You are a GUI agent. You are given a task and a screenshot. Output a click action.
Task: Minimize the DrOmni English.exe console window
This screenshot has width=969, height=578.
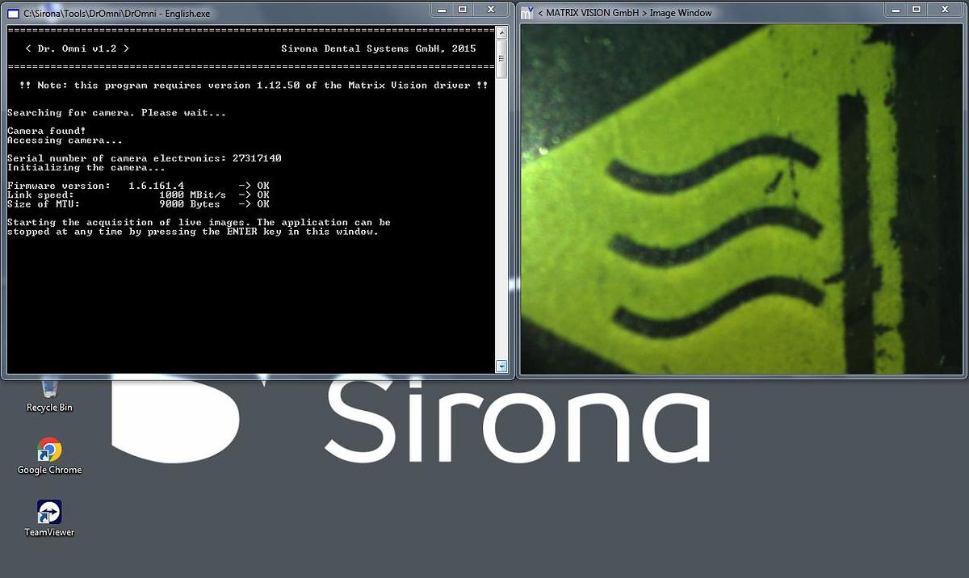pos(441,10)
